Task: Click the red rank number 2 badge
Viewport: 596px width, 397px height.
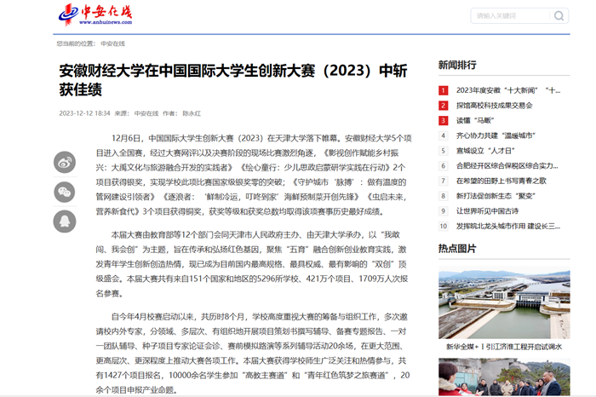Action: tap(443, 106)
